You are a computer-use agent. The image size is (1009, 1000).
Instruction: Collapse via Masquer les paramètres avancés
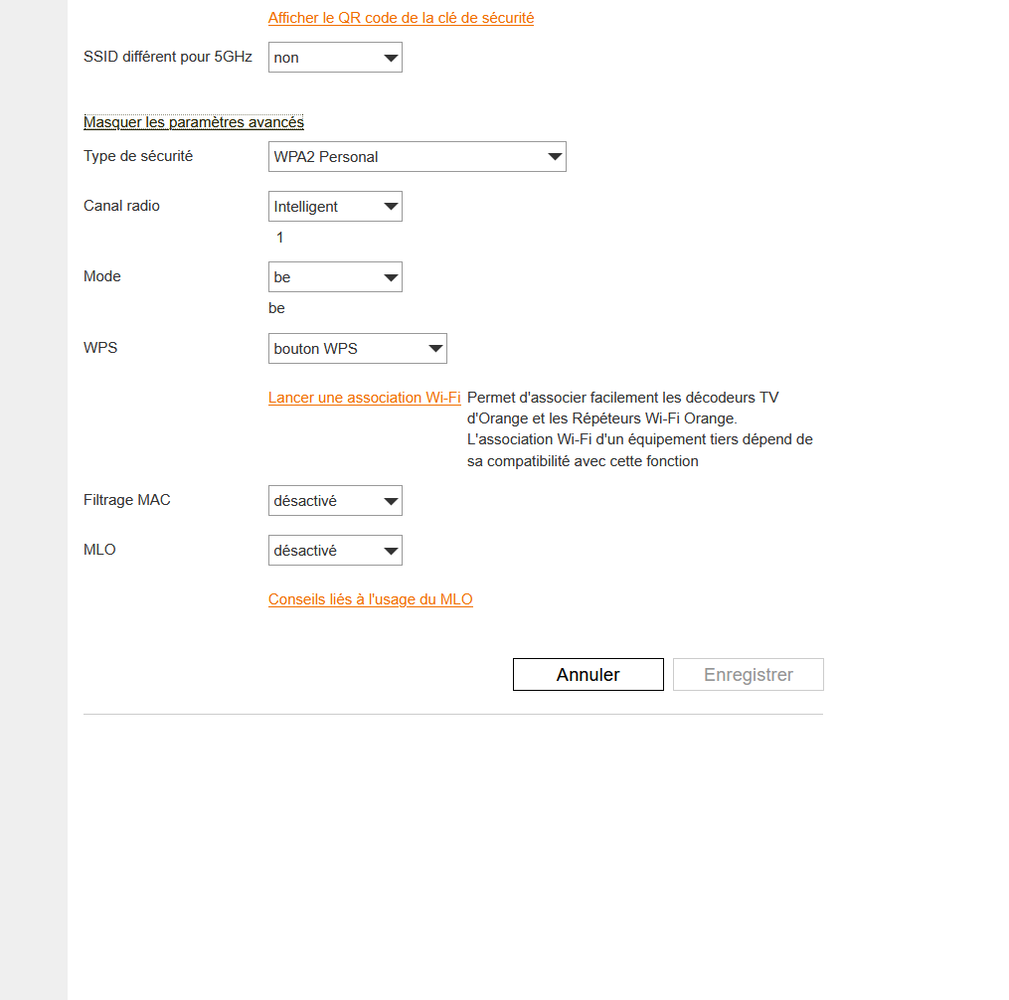pos(194,122)
